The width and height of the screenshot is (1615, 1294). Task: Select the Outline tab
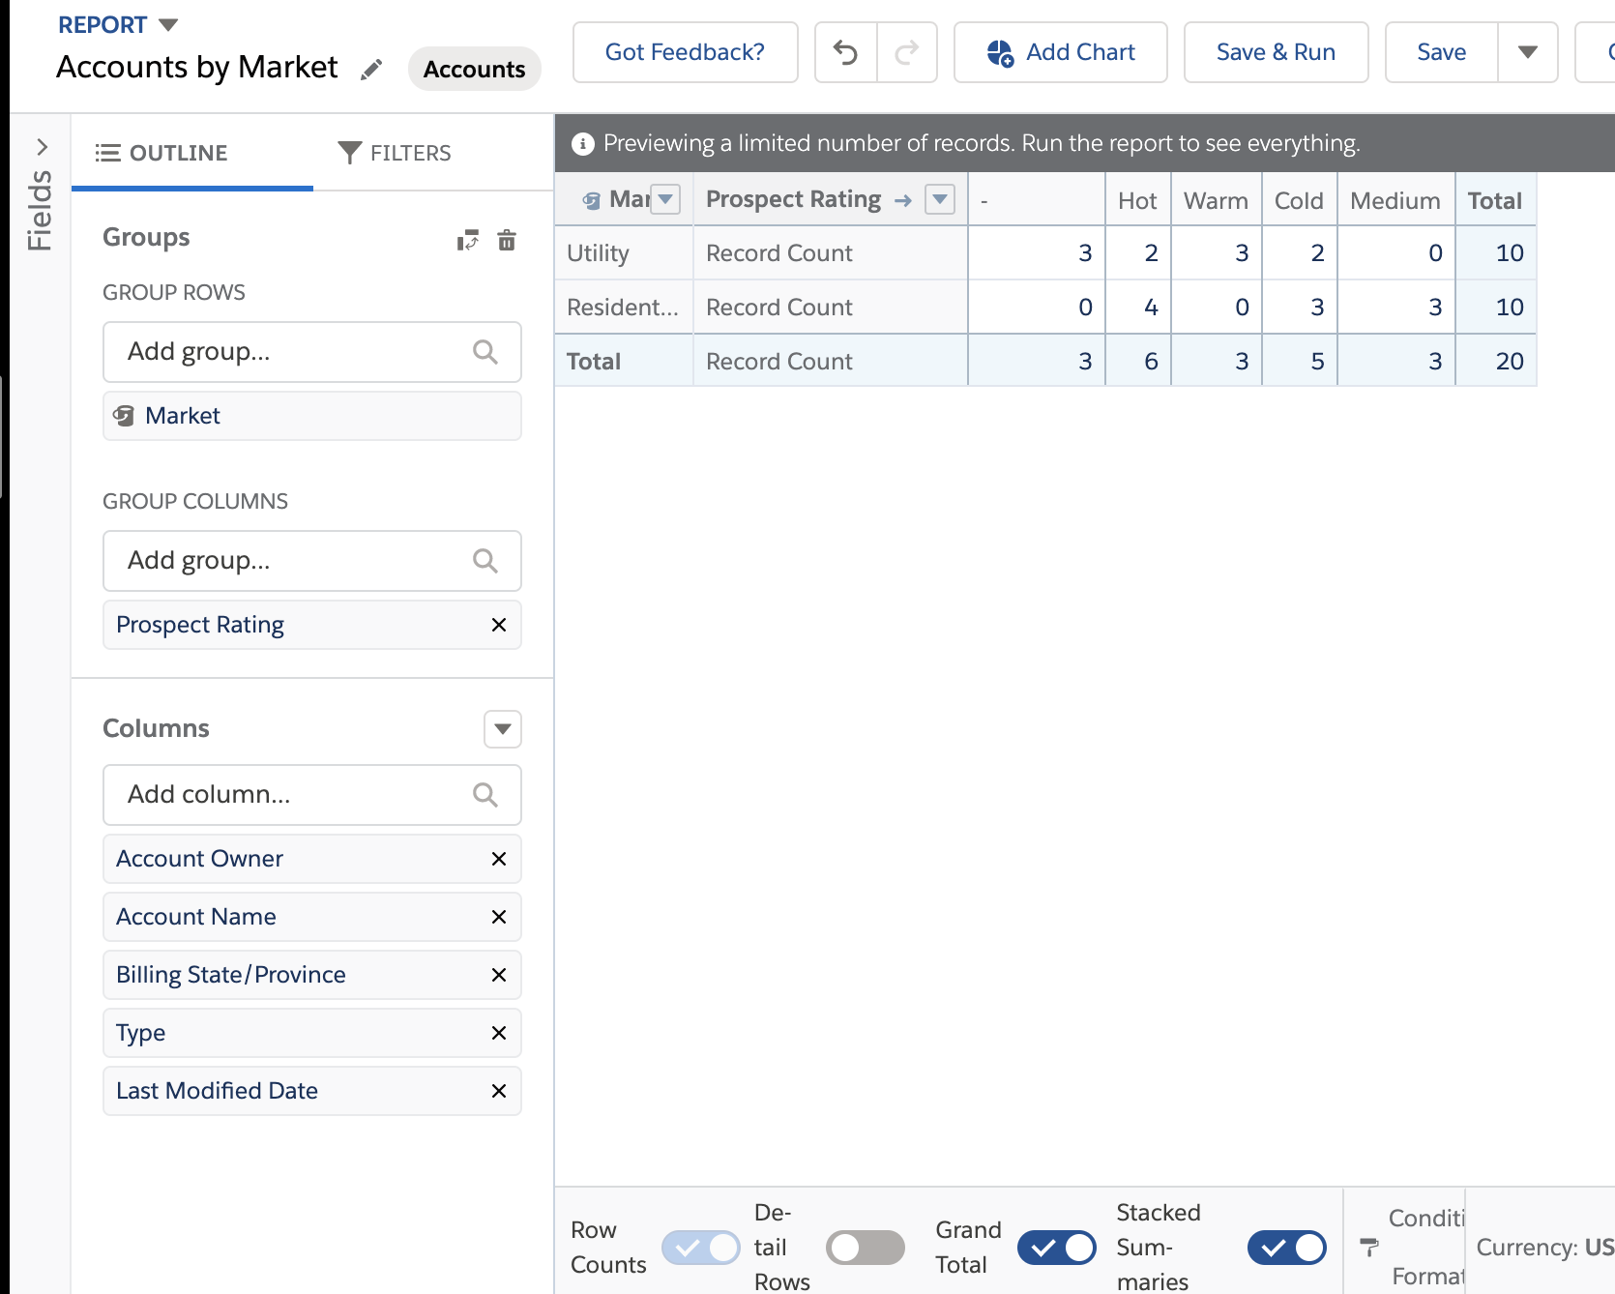point(162,153)
